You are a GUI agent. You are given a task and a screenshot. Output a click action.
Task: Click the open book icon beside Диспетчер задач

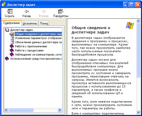pos(7,30)
